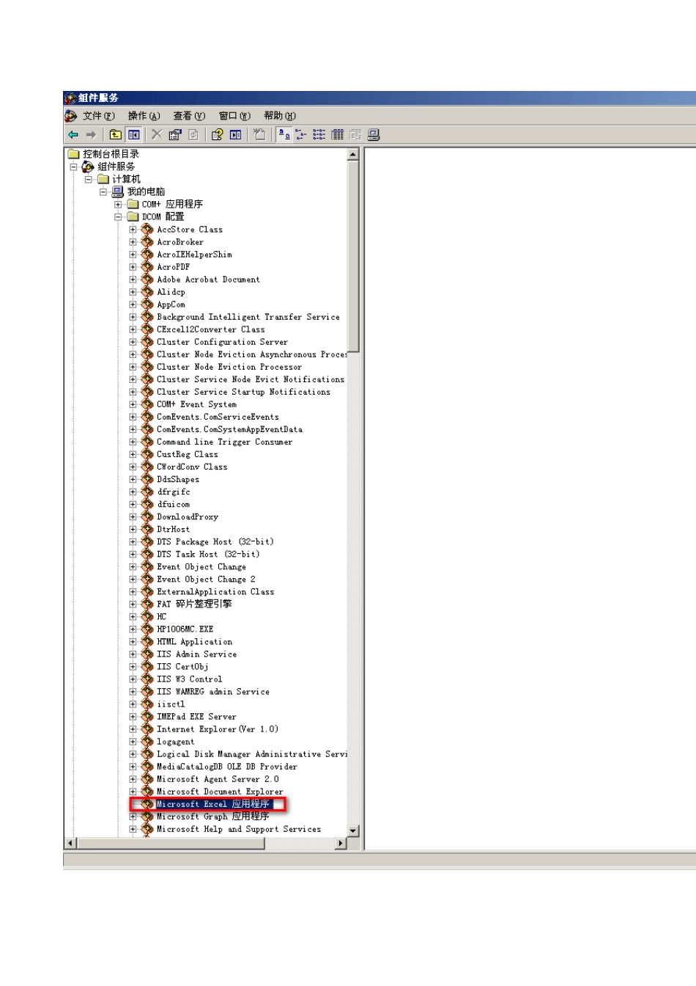The image size is (696, 986).
Task: Expand the IIS Admin Service node
Action: [133, 654]
